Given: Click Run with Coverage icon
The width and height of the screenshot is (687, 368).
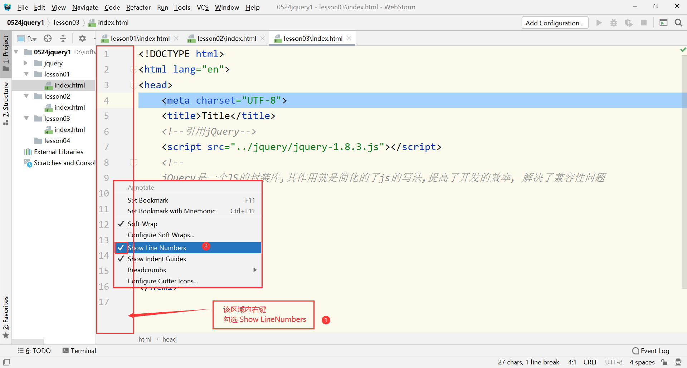Looking at the screenshot, I should pyautogui.click(x=629, y=23).
